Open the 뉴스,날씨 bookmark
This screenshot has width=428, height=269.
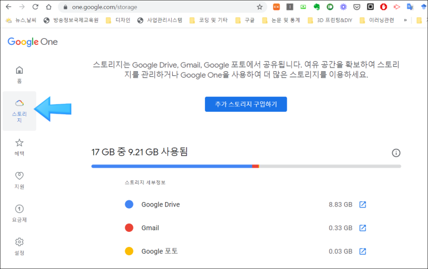[21, 20]
